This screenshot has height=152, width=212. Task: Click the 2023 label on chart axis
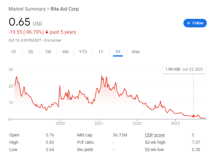176,123
